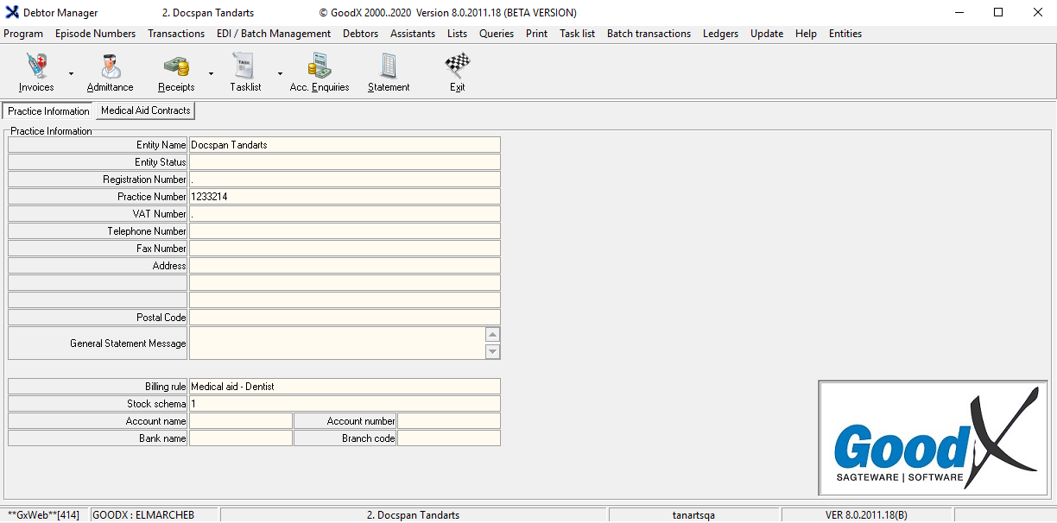
Task: Select the Practice Information tab
Action: tap(48, 111)
